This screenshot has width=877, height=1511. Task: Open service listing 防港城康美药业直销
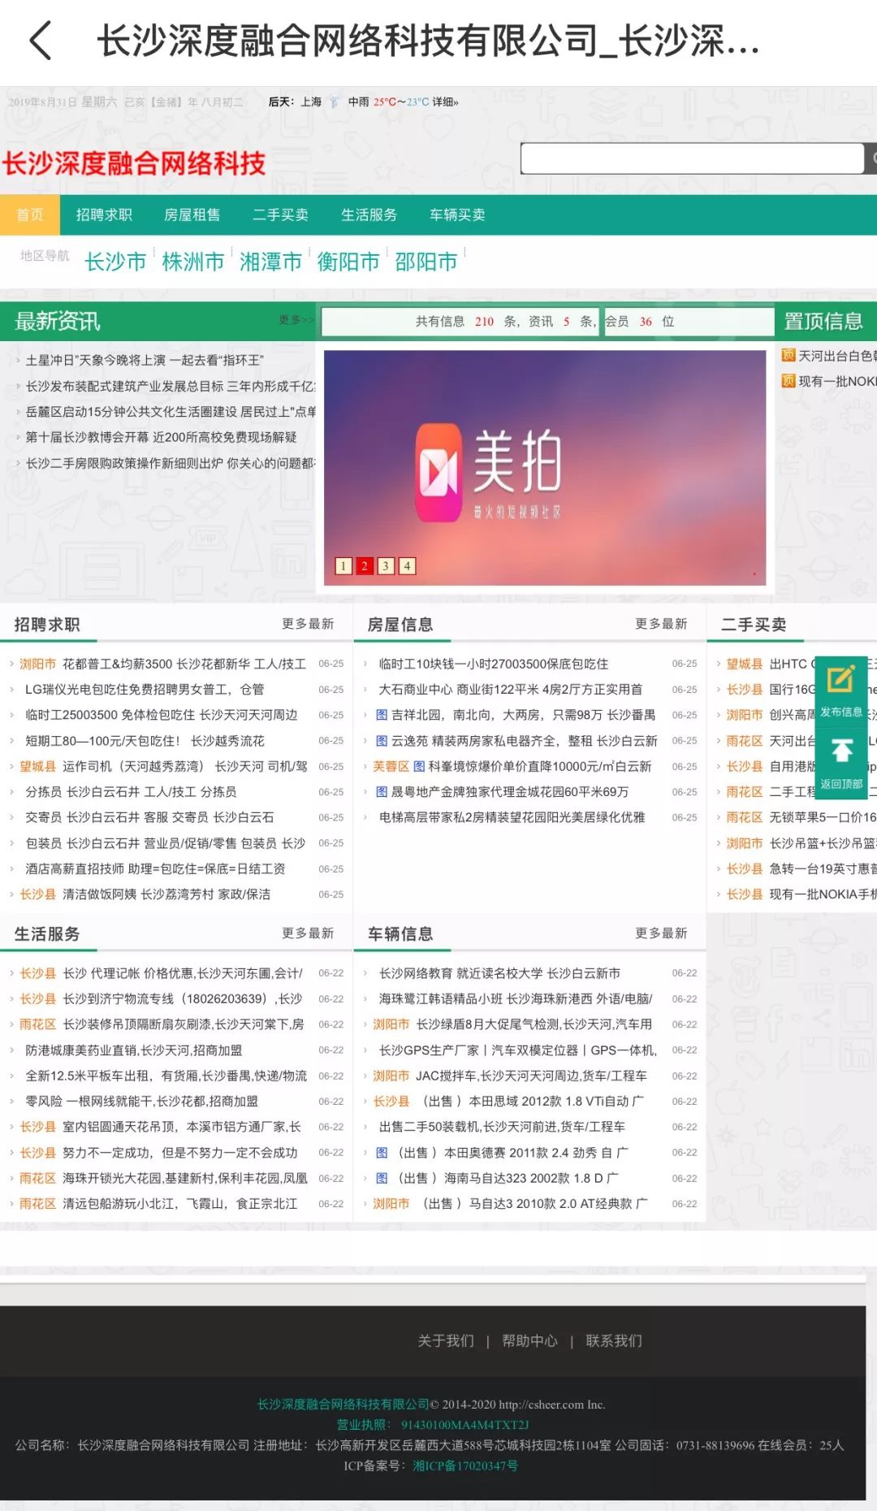click(134, 1050)
